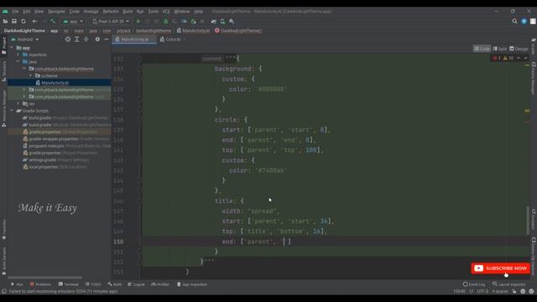Collapse the java folder
Image resolution: width=537 pixels, height=302 pixels.
[x=18, y=61]
